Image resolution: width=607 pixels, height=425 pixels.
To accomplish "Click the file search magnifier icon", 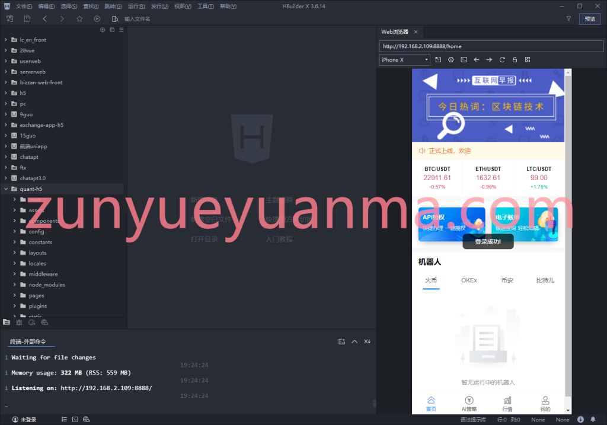I will point(115,18).
